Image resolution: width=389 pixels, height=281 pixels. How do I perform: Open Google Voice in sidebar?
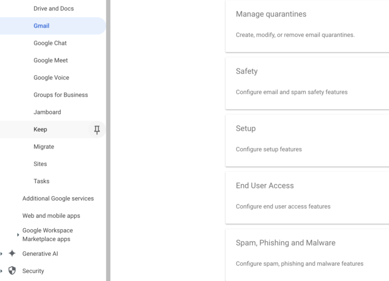click(51, 78)
